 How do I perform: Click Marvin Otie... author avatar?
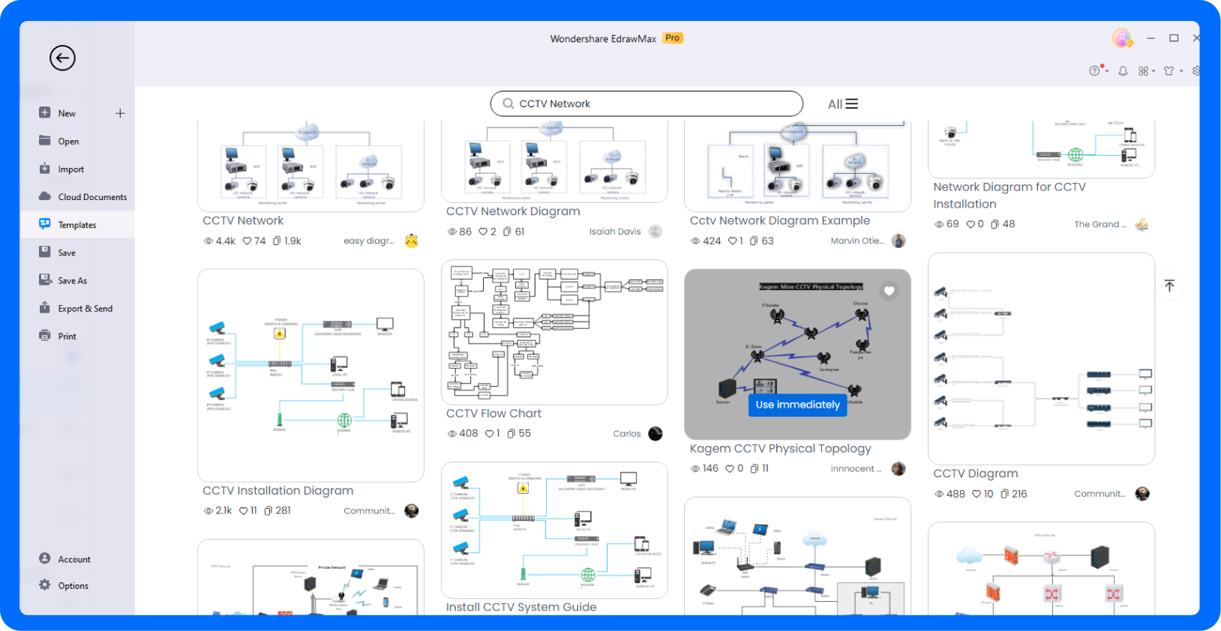pos(898,241)
